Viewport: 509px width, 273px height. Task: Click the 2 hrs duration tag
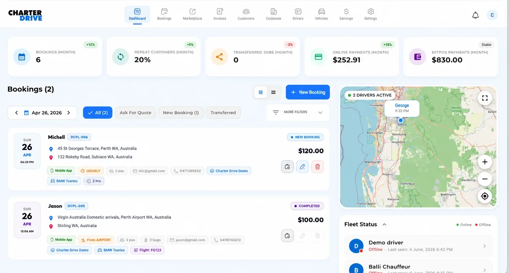[x=94, y=181]
